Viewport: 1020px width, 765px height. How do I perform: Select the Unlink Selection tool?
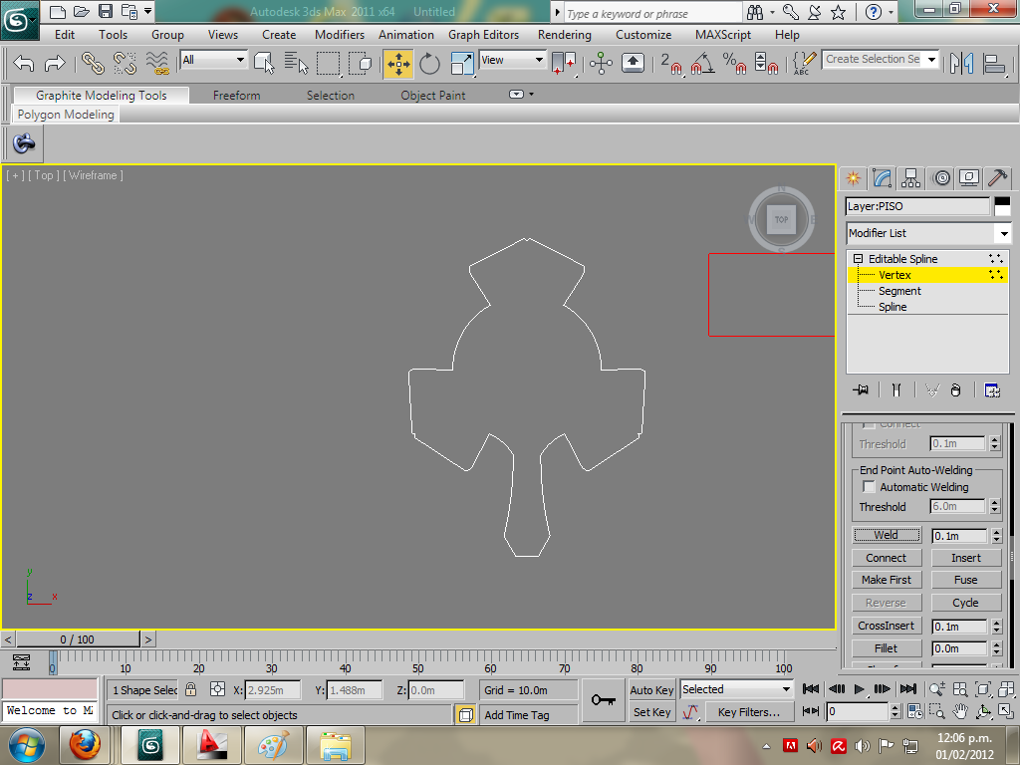(125, 63)
